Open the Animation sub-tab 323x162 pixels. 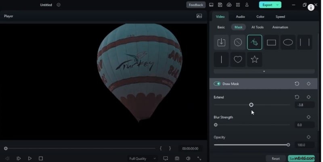pyautogui.click(x=280, y=27)
